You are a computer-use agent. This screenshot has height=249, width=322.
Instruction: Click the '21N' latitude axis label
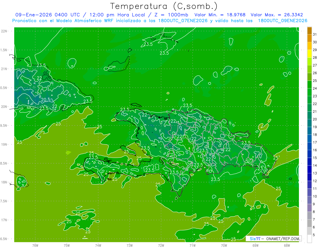tap(4, 69)
